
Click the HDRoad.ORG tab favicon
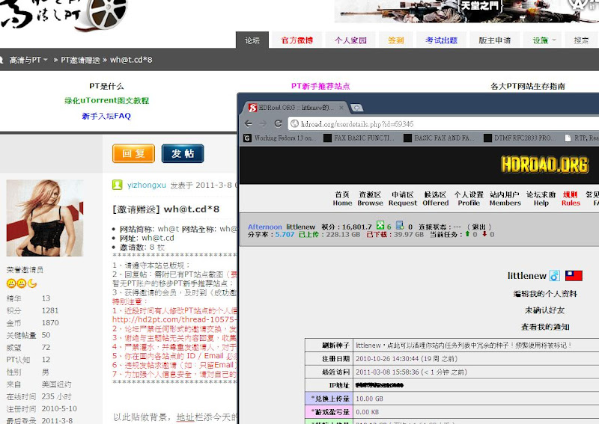pyautogui.click(x=252, y=108)
